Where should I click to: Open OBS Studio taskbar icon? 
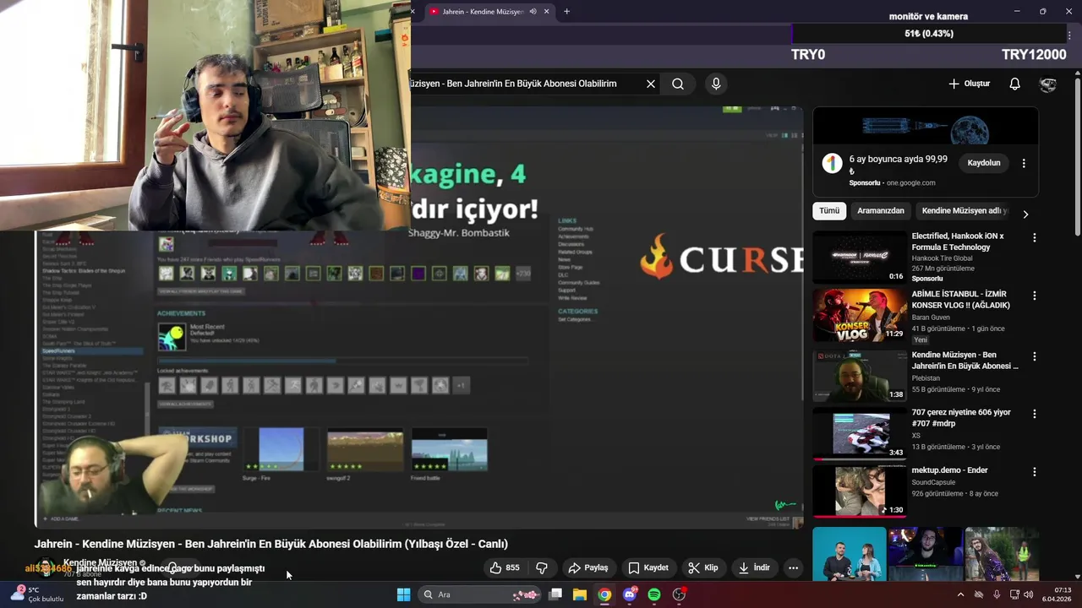click(x=679, y=594)
